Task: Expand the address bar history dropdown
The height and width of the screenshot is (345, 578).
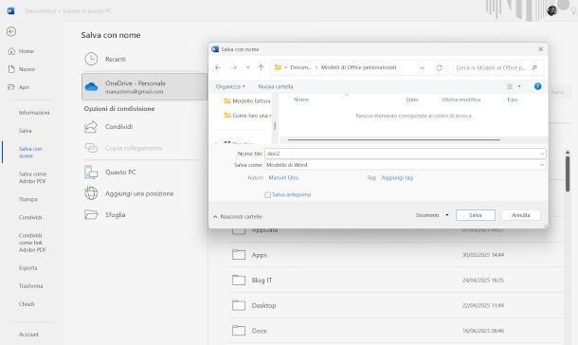Action: 423,68
